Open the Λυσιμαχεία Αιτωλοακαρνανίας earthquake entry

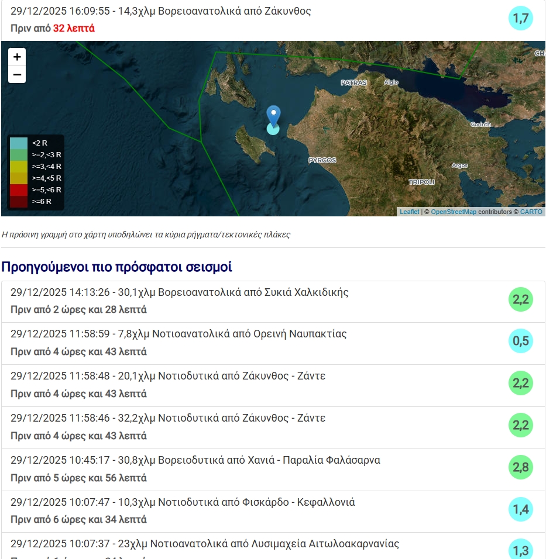[205, 544]
